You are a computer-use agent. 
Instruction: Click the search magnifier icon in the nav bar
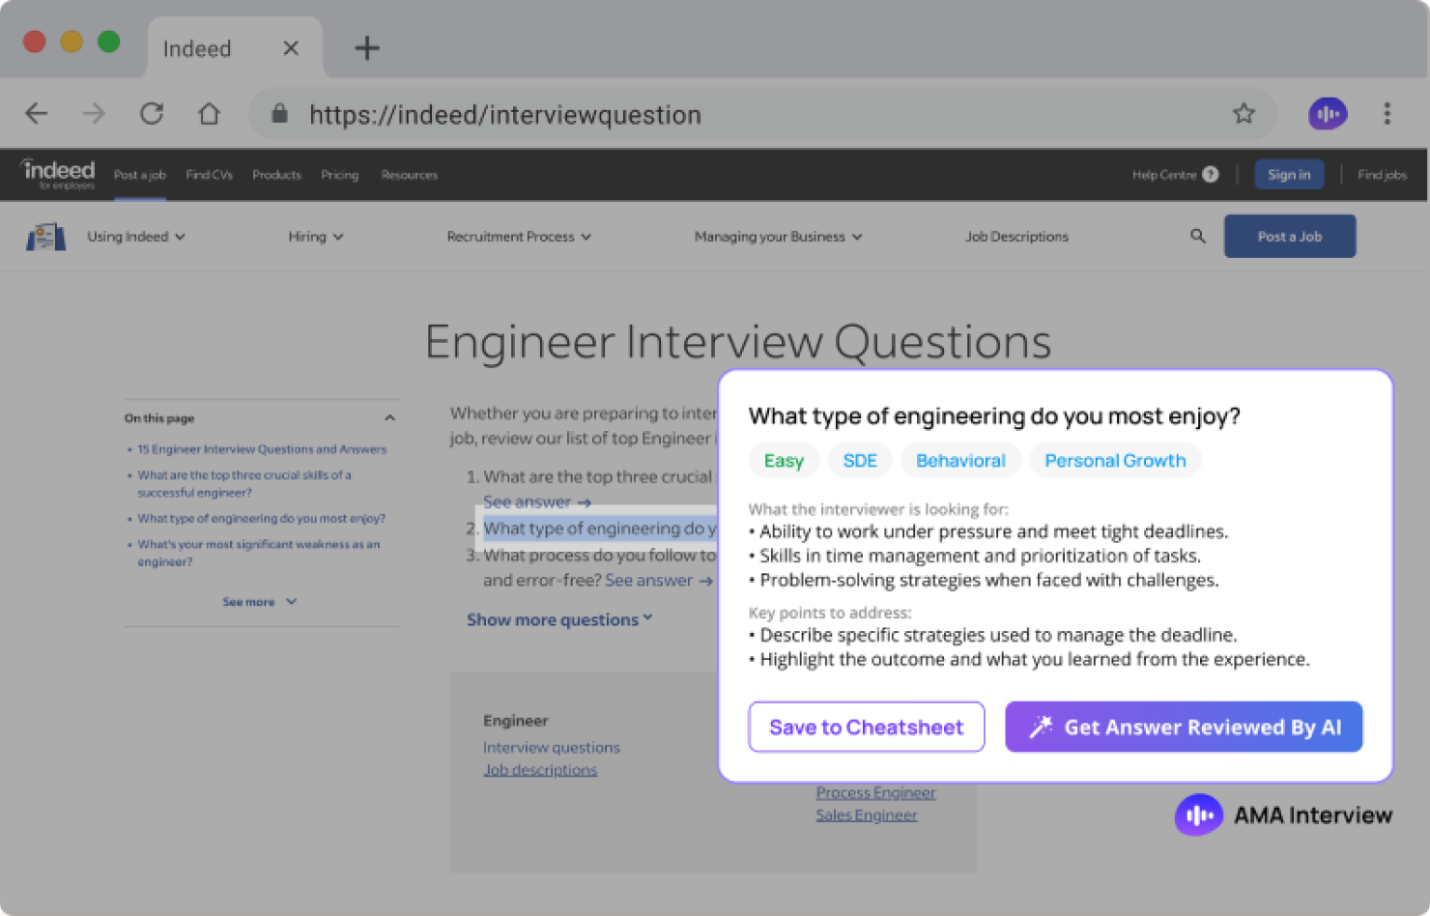coord(1198,236)
